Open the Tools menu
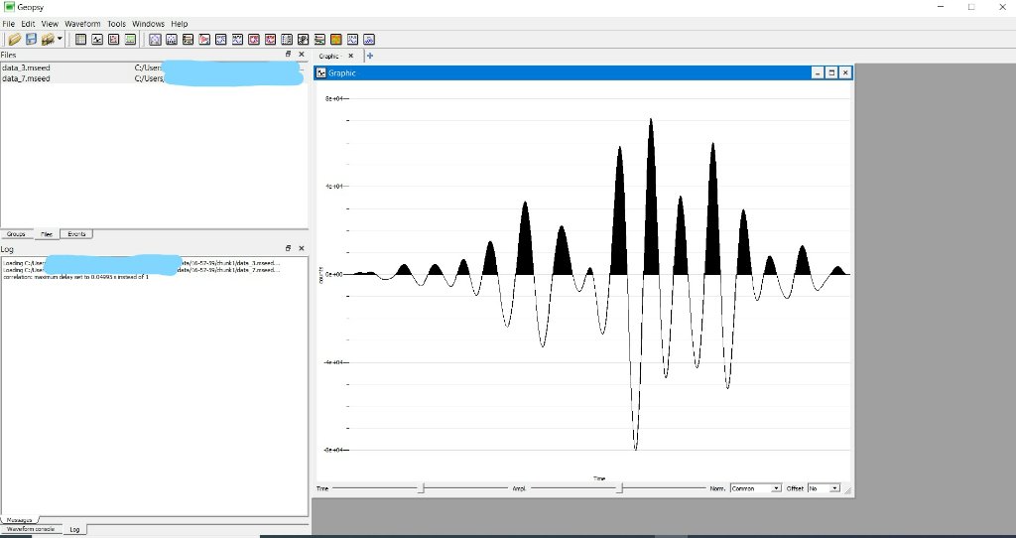 [116, 23]
